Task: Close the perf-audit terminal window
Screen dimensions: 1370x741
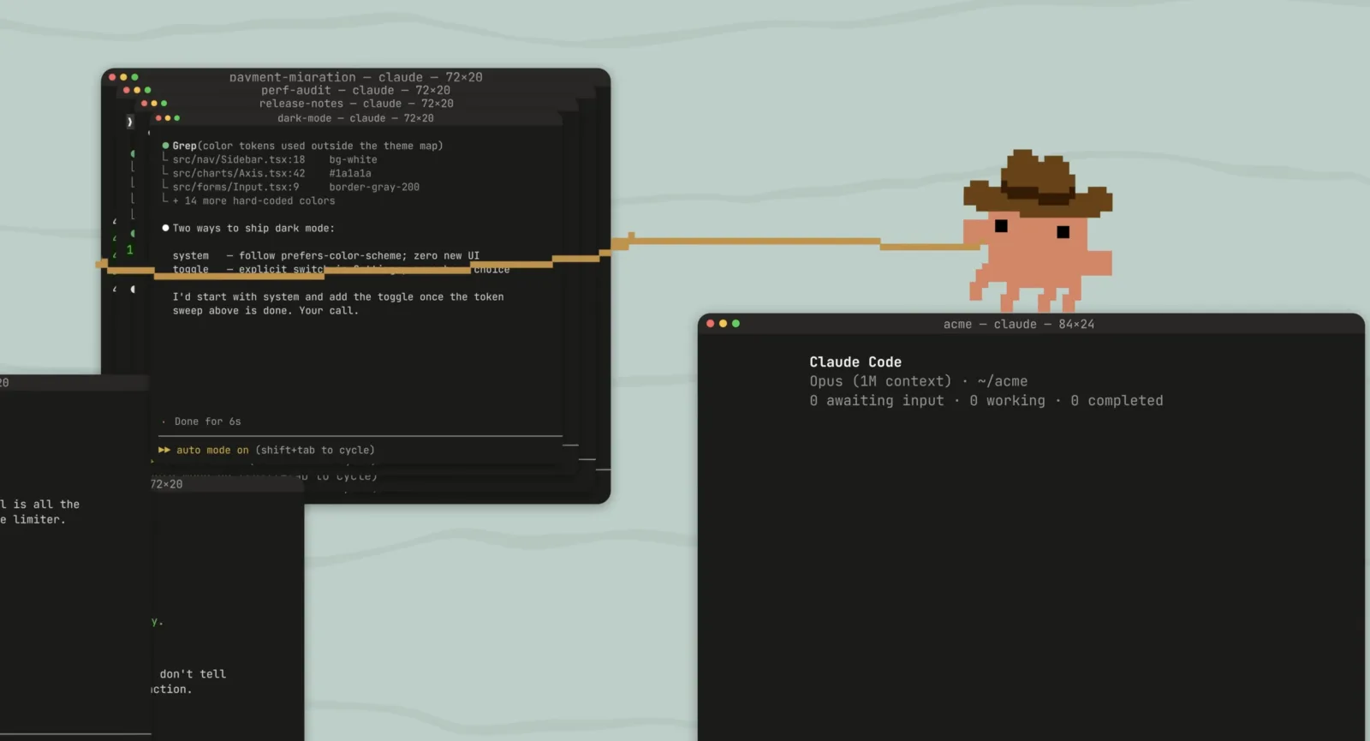Action: [x=126, y=90]
